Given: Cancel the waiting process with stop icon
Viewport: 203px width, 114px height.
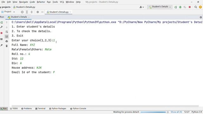Looking at the screenshot, I should tap(168, 112).
